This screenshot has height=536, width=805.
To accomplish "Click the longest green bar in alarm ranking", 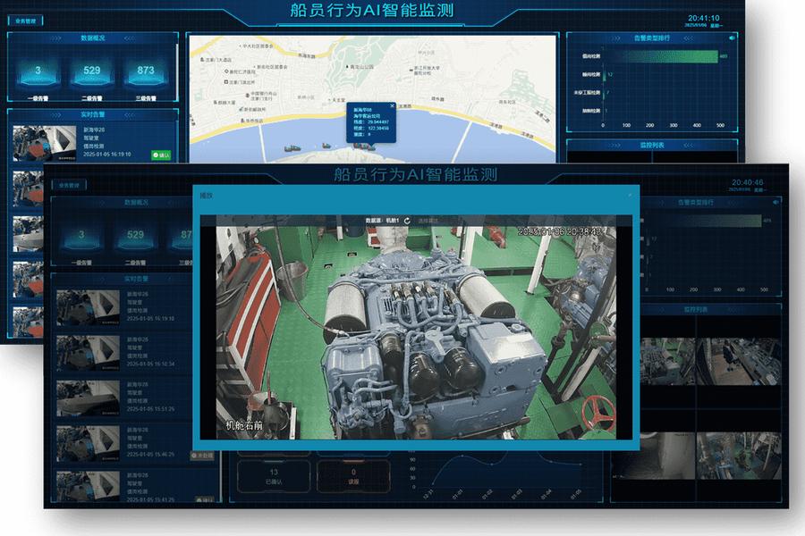I will (x=661, y=56).
